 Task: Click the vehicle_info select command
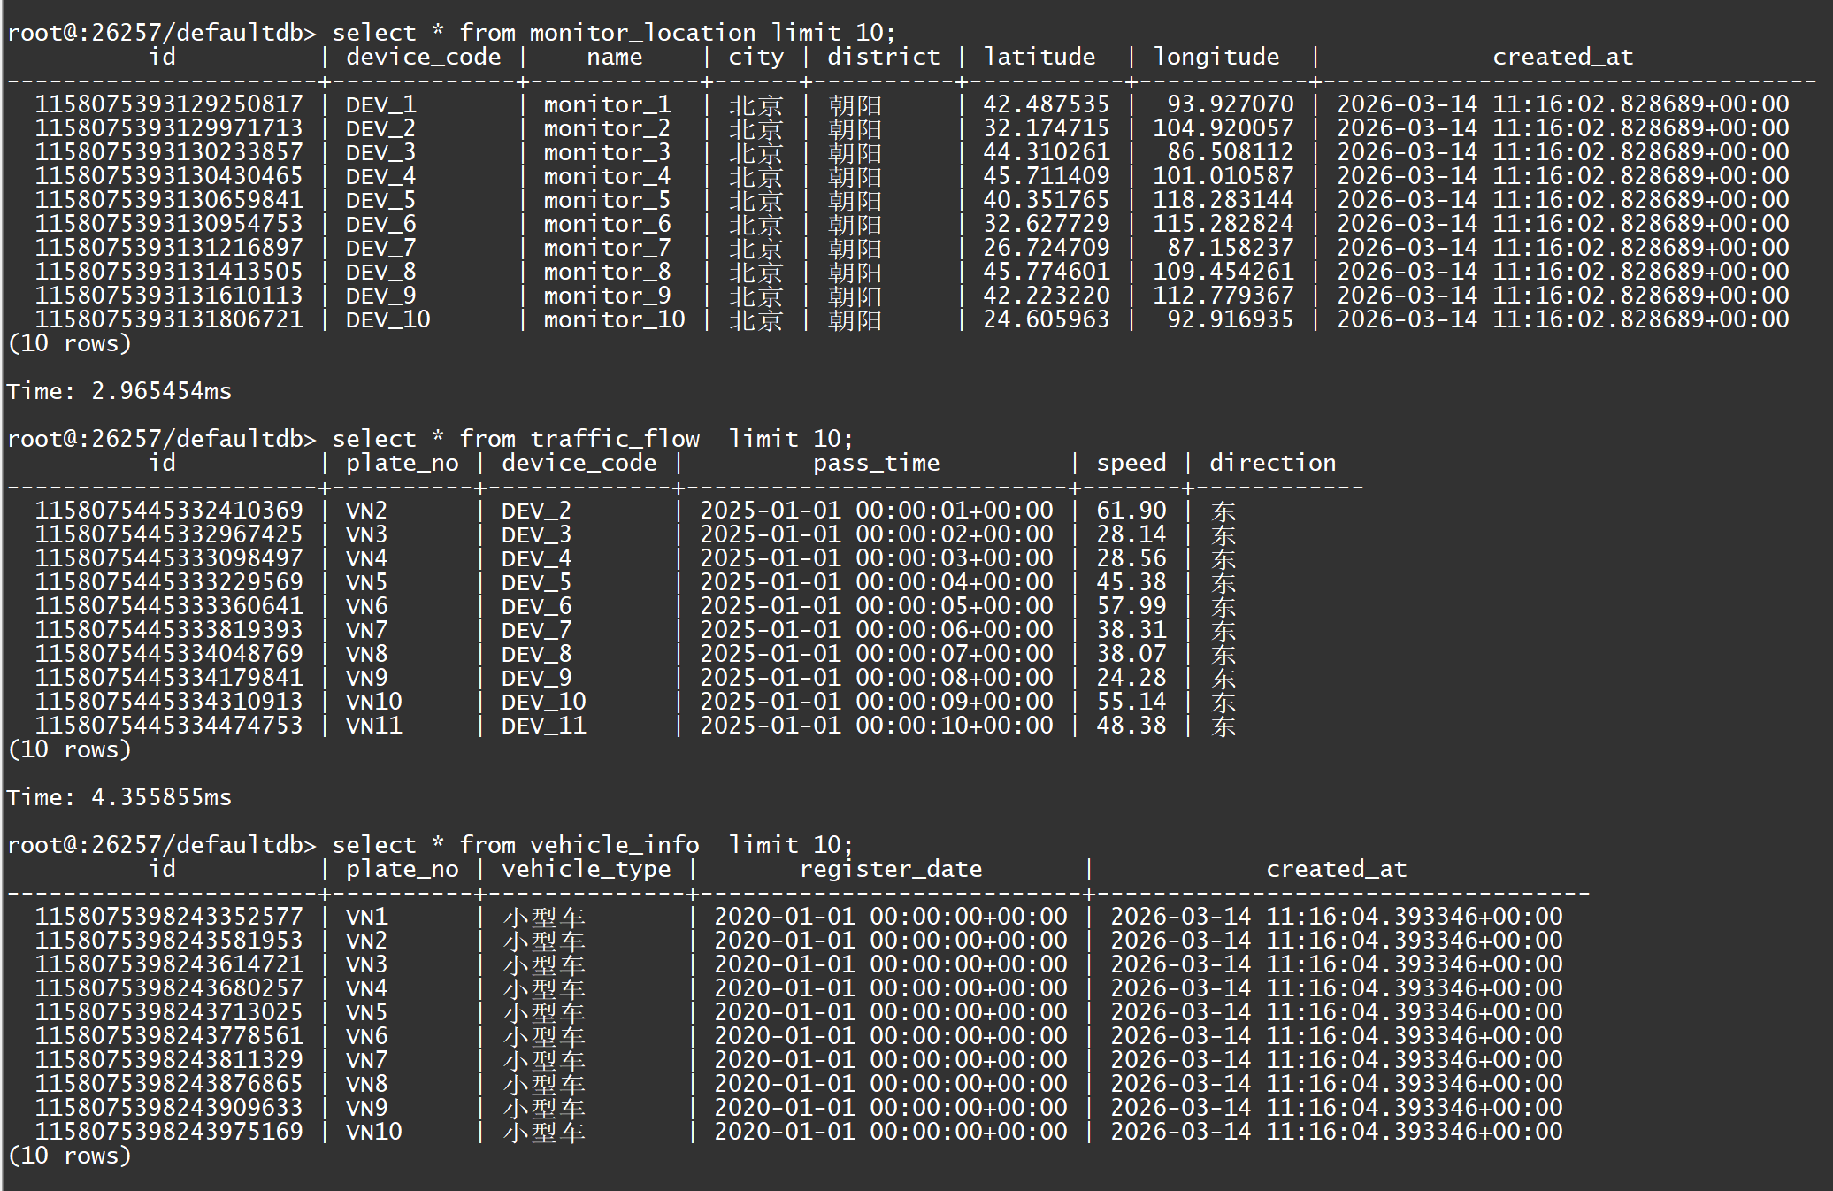(x=592, y=845)
